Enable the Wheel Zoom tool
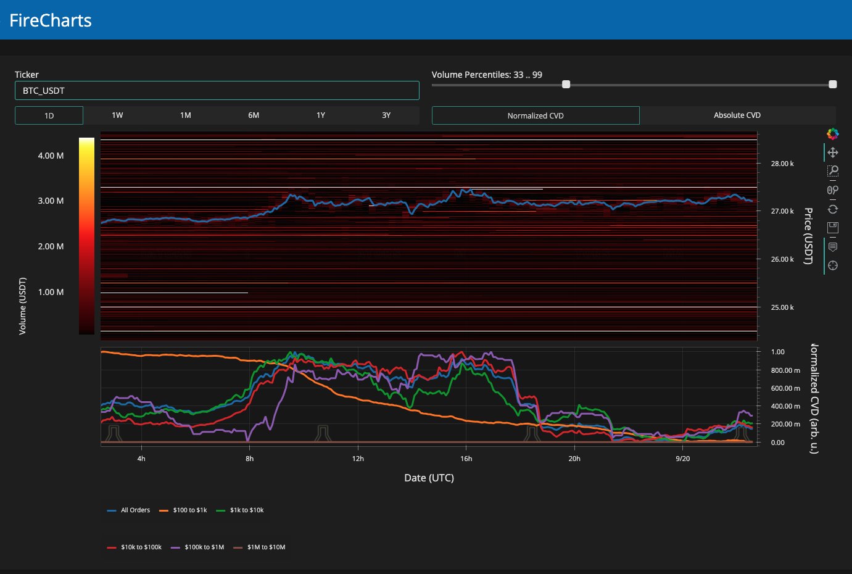This screenshot has height=574, width=852. click(832, 190)
